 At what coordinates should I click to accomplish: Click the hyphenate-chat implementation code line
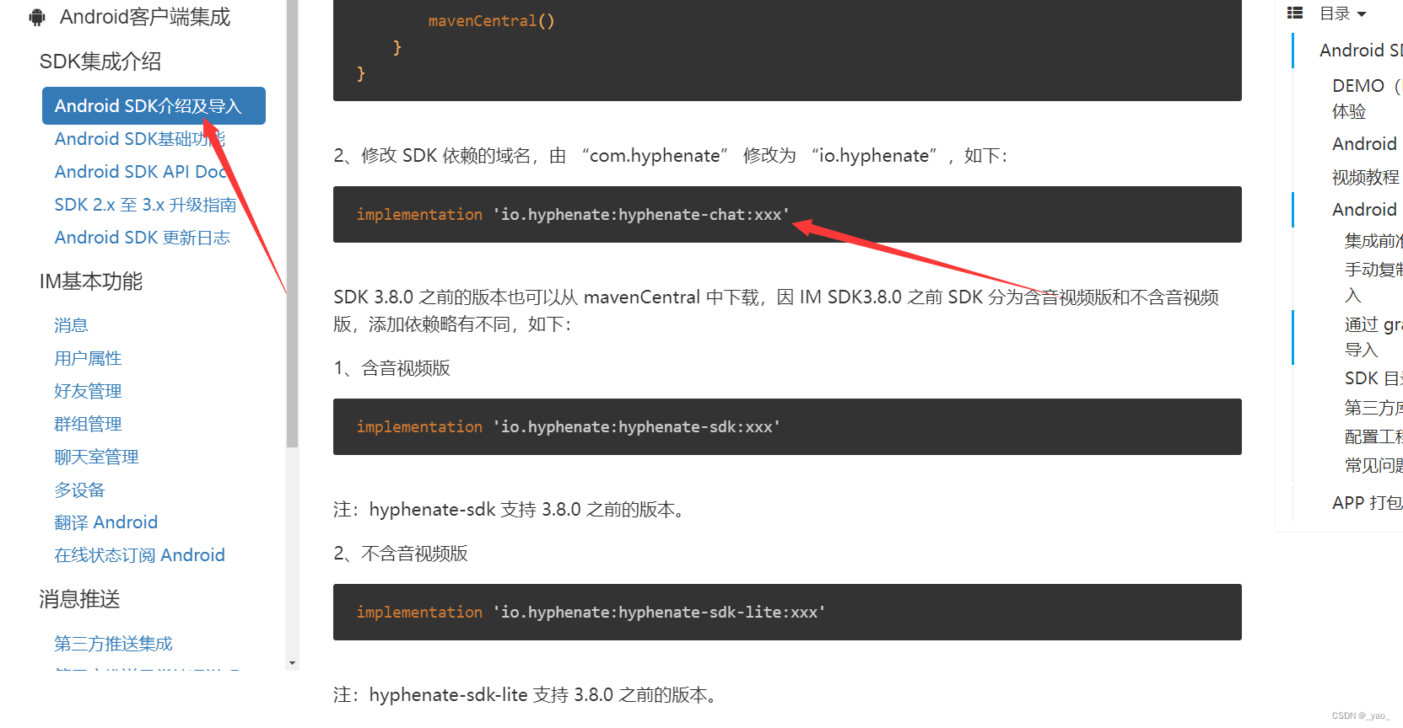573,215
